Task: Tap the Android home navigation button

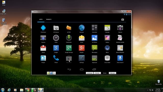Action: click(82, 69)
